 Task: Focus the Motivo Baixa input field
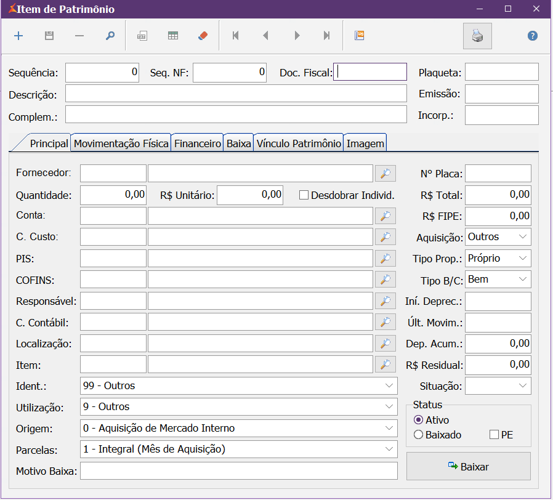pyautogui.click(x=239, y=471)
